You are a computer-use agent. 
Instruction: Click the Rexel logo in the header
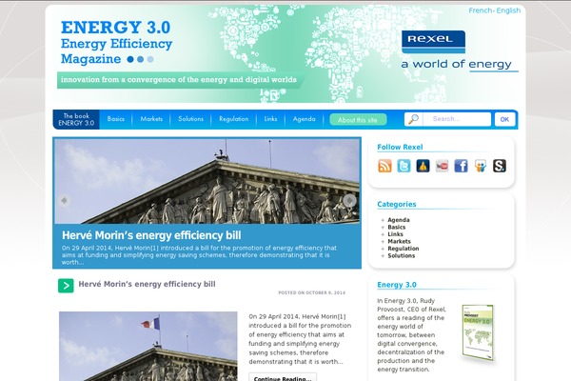coord(433,42)
